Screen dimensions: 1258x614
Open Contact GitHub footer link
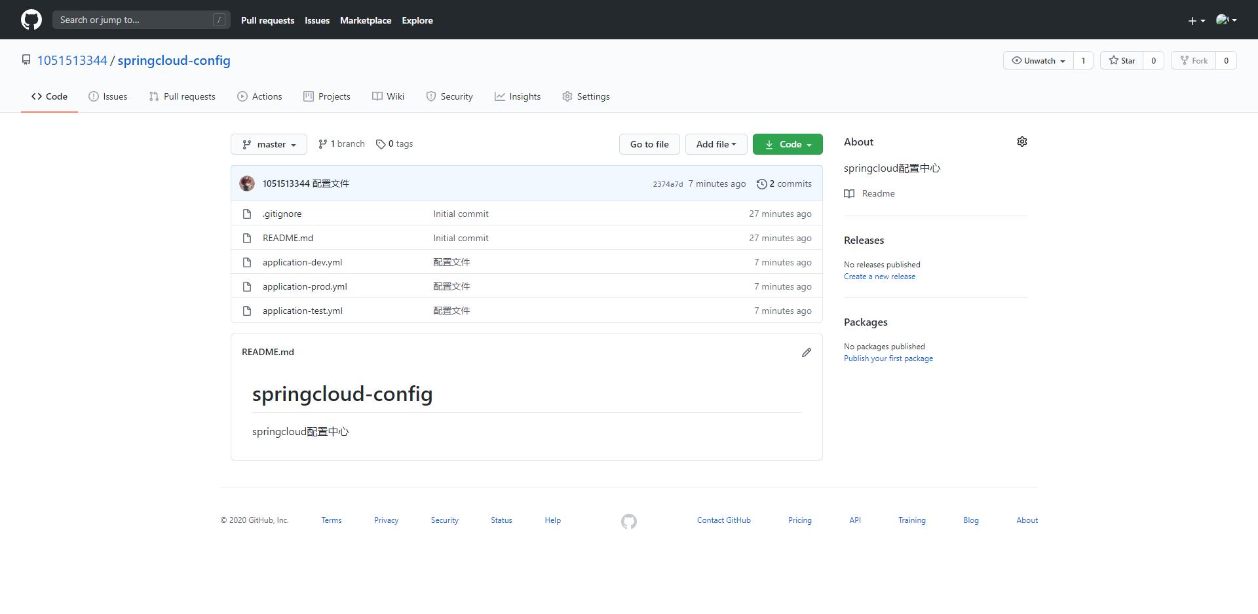click(724, 520)
